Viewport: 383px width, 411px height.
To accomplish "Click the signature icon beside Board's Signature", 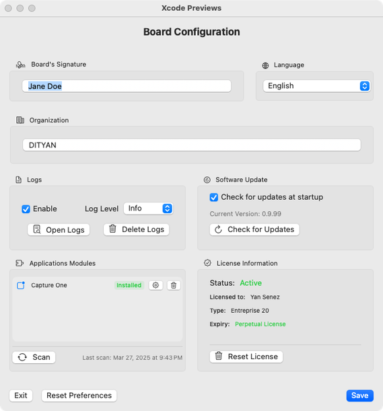I will click(20, 65).
